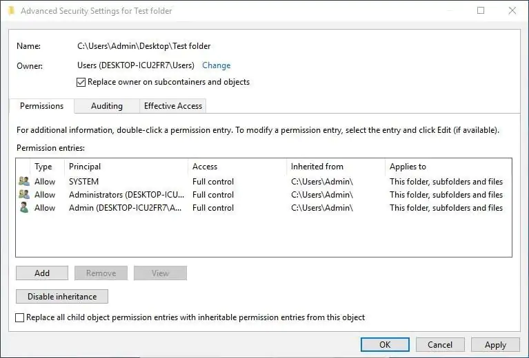
Task: Select the Permissions tab
Action: [41, 106]
